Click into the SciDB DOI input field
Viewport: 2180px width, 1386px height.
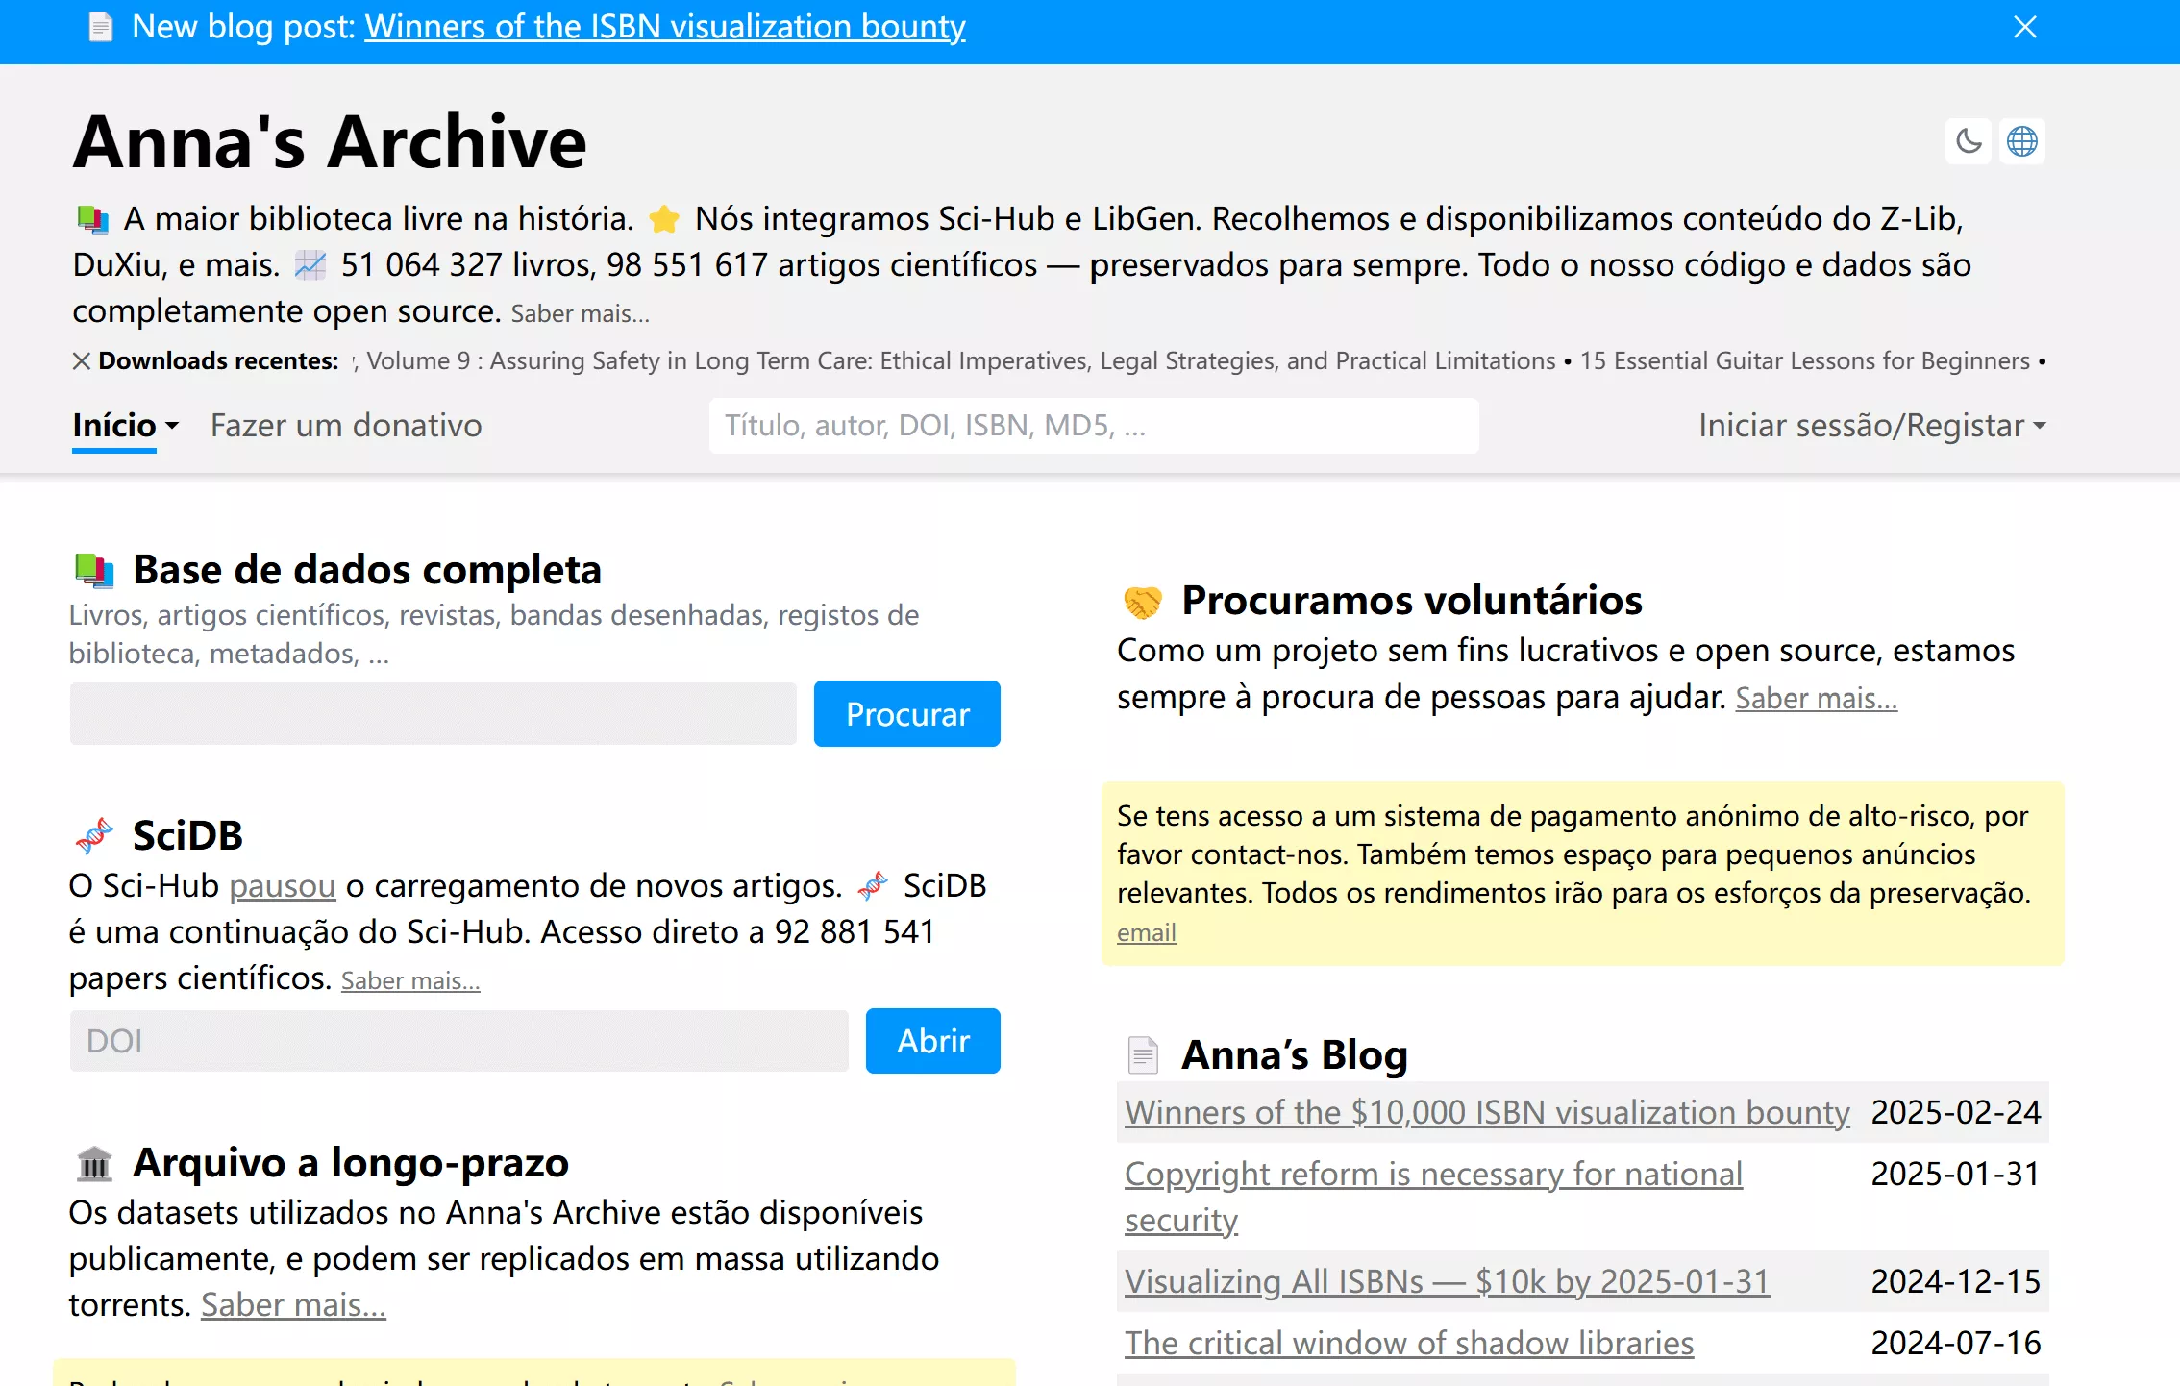coord(458,1041)
